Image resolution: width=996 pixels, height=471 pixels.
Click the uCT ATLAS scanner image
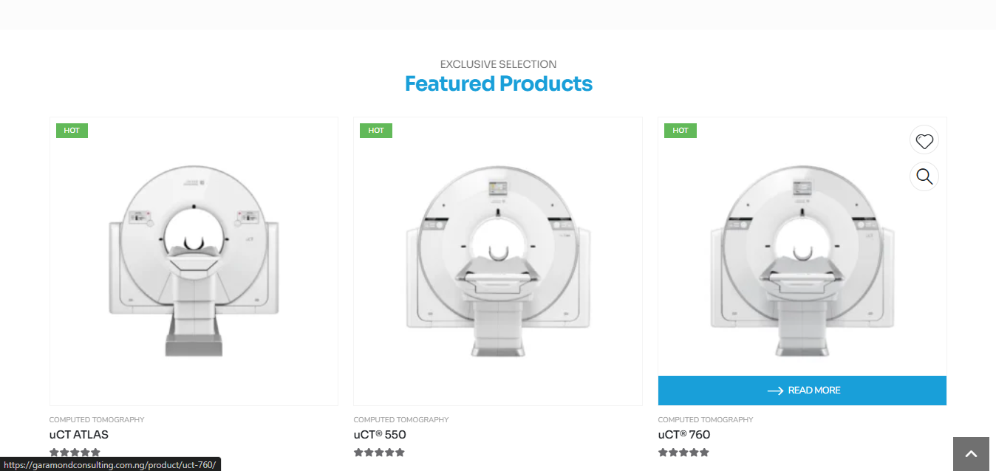[194, 261]
